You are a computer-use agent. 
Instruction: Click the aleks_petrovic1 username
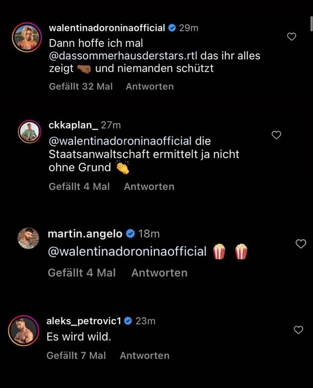tap(84, 321)
